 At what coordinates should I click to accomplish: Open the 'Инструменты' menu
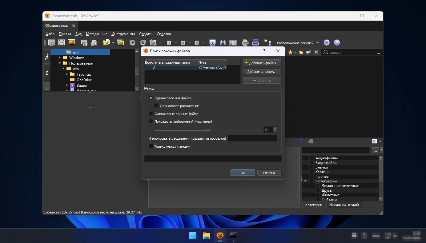tap(123, 34)
